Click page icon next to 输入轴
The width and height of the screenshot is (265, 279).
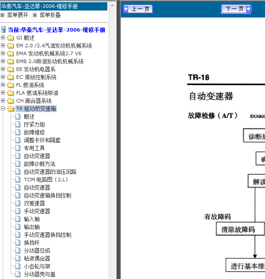pos(18,219)
